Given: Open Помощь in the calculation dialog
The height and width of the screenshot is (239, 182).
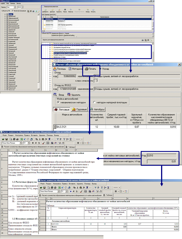Looking at the screenshot, I should [x=60, y=69].
